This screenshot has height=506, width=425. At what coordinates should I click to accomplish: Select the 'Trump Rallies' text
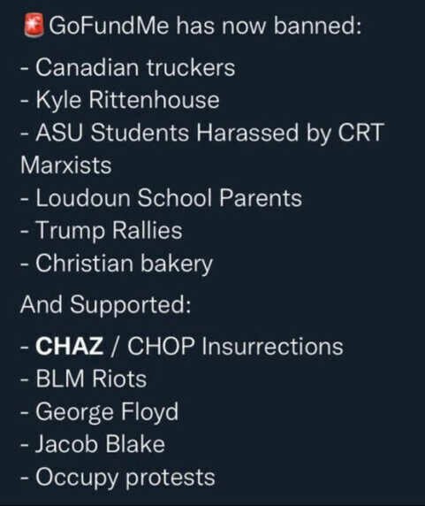(109, 230)
